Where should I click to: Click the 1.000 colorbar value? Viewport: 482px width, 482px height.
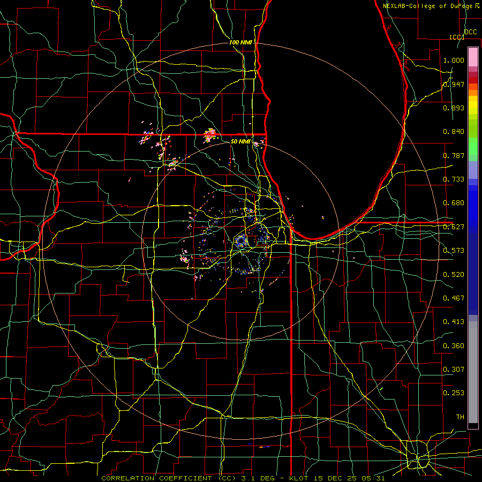454,60
